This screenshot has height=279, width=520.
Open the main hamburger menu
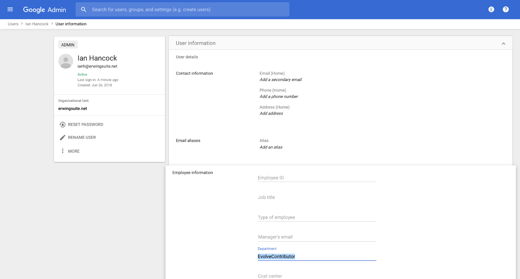(x=10, y=9)
